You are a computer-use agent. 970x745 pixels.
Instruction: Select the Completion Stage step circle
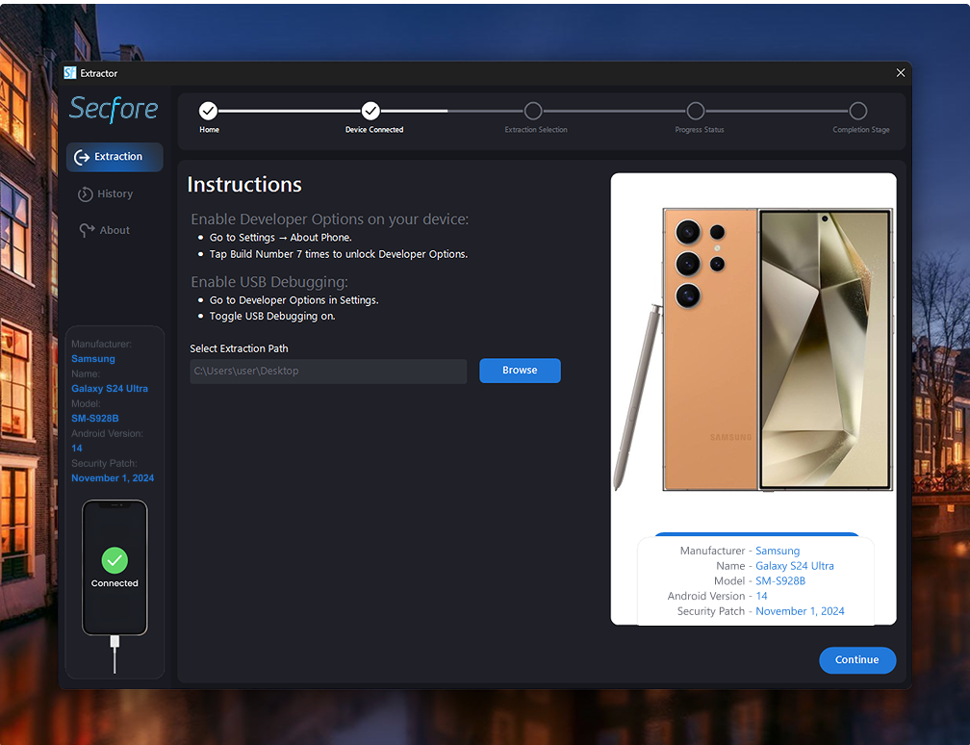(858, 112)
